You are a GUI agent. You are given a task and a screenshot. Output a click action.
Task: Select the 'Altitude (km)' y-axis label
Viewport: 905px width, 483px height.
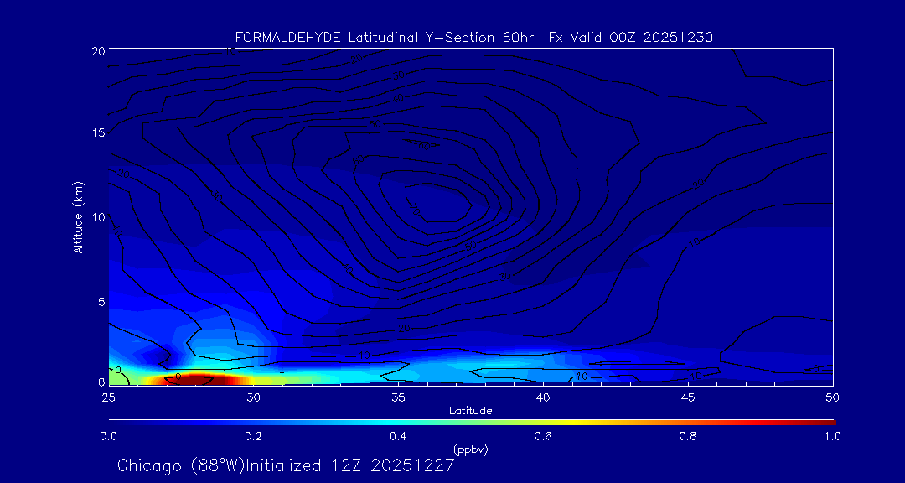(78, 217)
